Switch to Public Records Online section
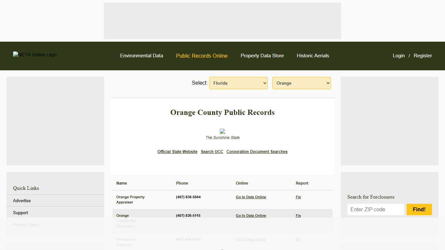The image size is (445, 250). pyautogui.click(x=202, y=56)
